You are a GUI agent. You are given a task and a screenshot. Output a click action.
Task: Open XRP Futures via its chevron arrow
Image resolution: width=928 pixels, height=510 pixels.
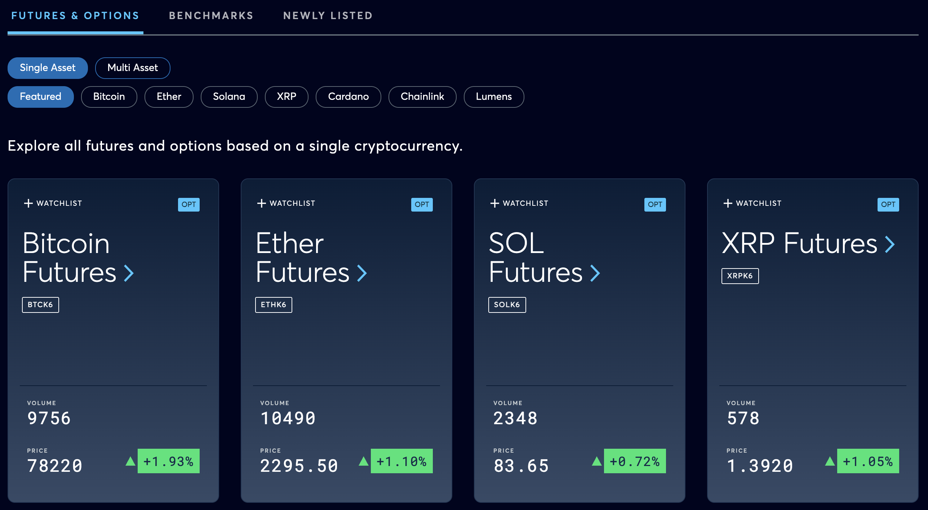click(890, 244)
